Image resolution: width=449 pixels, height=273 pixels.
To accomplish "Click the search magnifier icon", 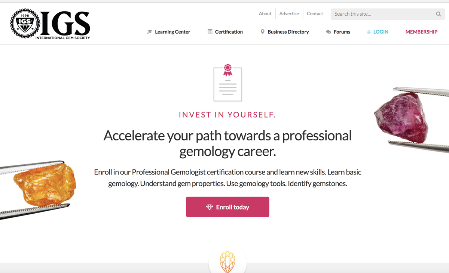I will (x=438, y=14).
